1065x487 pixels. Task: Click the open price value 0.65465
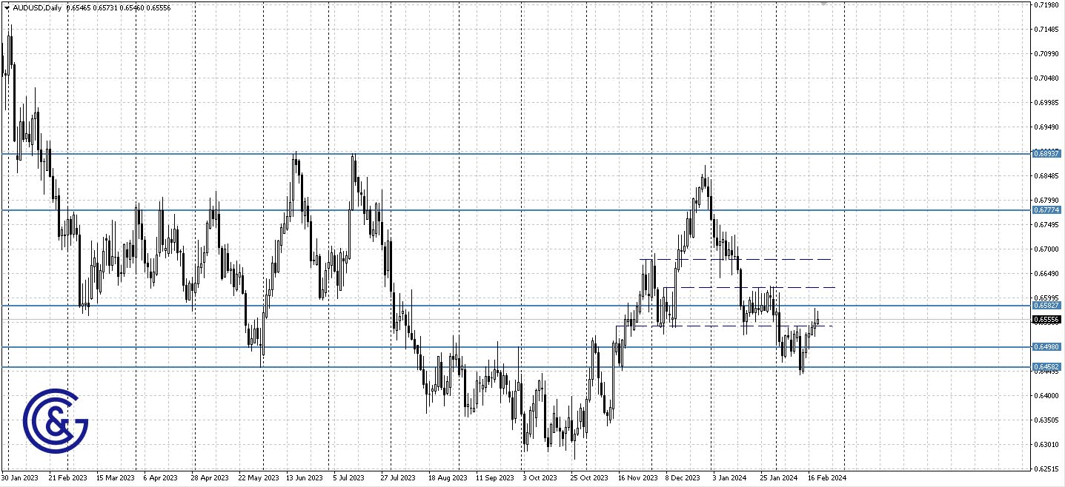78,7
